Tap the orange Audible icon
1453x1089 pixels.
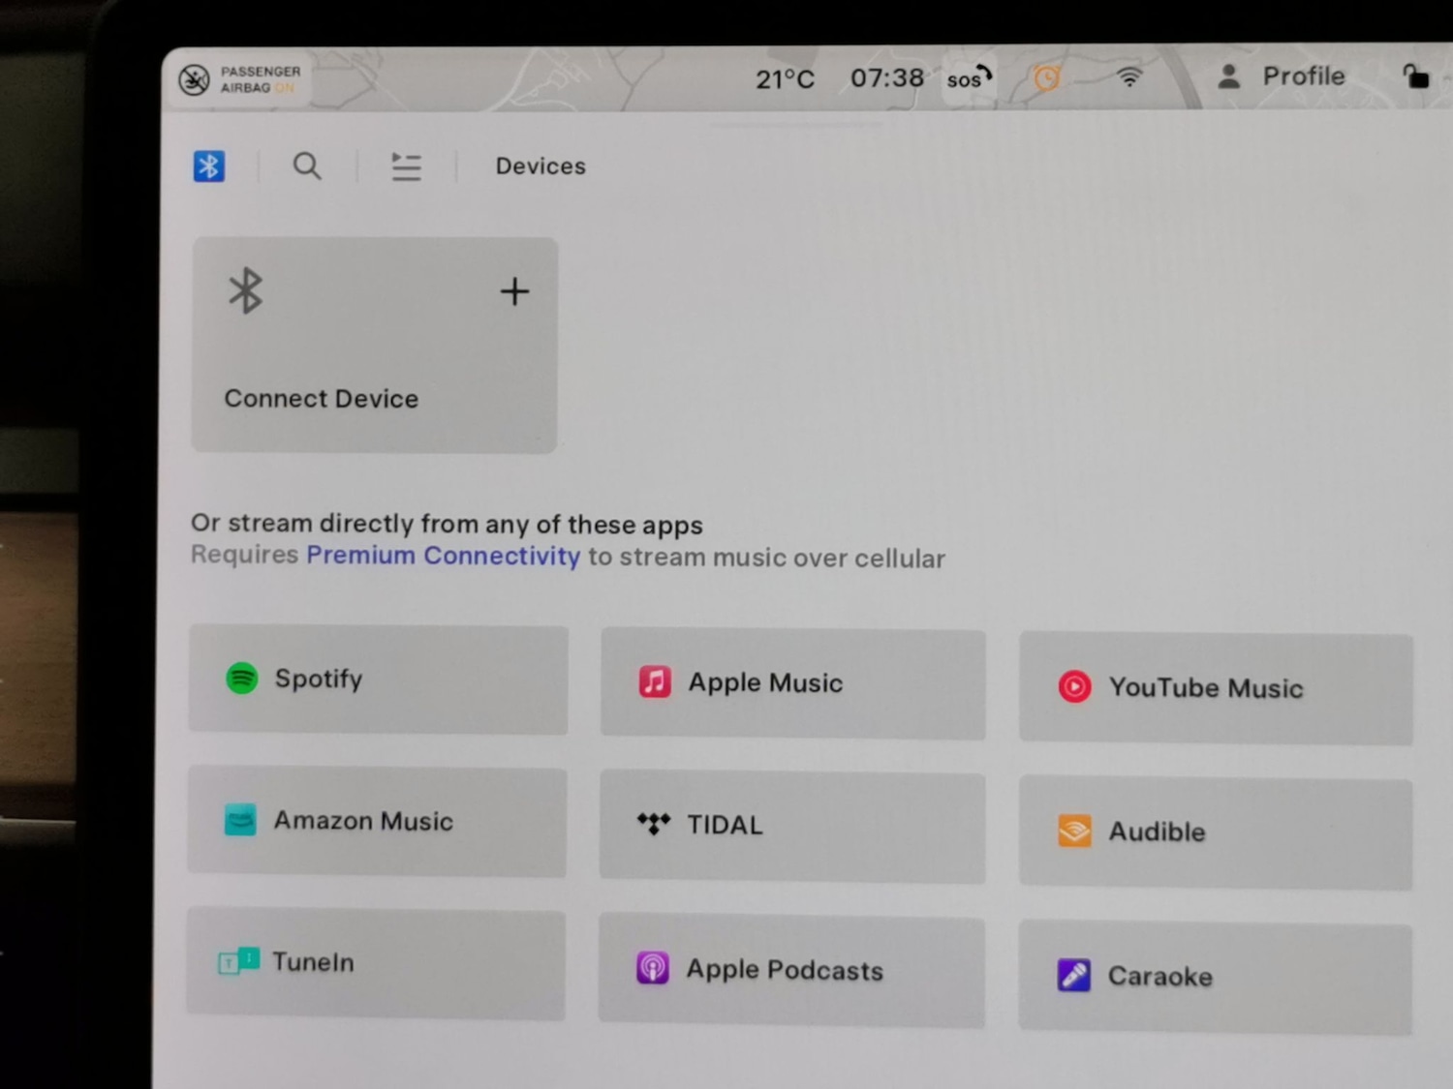point(1074,831)
